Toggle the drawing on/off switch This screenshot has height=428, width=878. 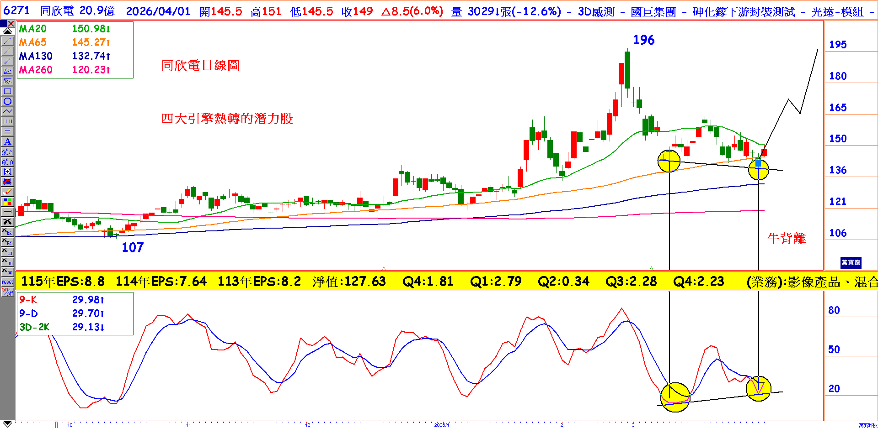click(x=7, y=292)
